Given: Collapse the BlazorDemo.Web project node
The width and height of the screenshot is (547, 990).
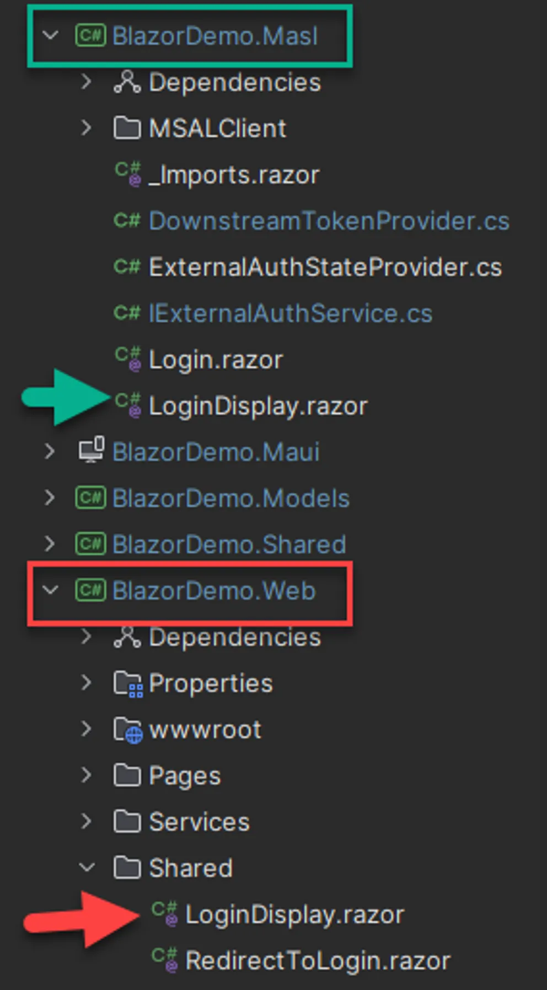Looking at the screenshot, I should point(50,591).
